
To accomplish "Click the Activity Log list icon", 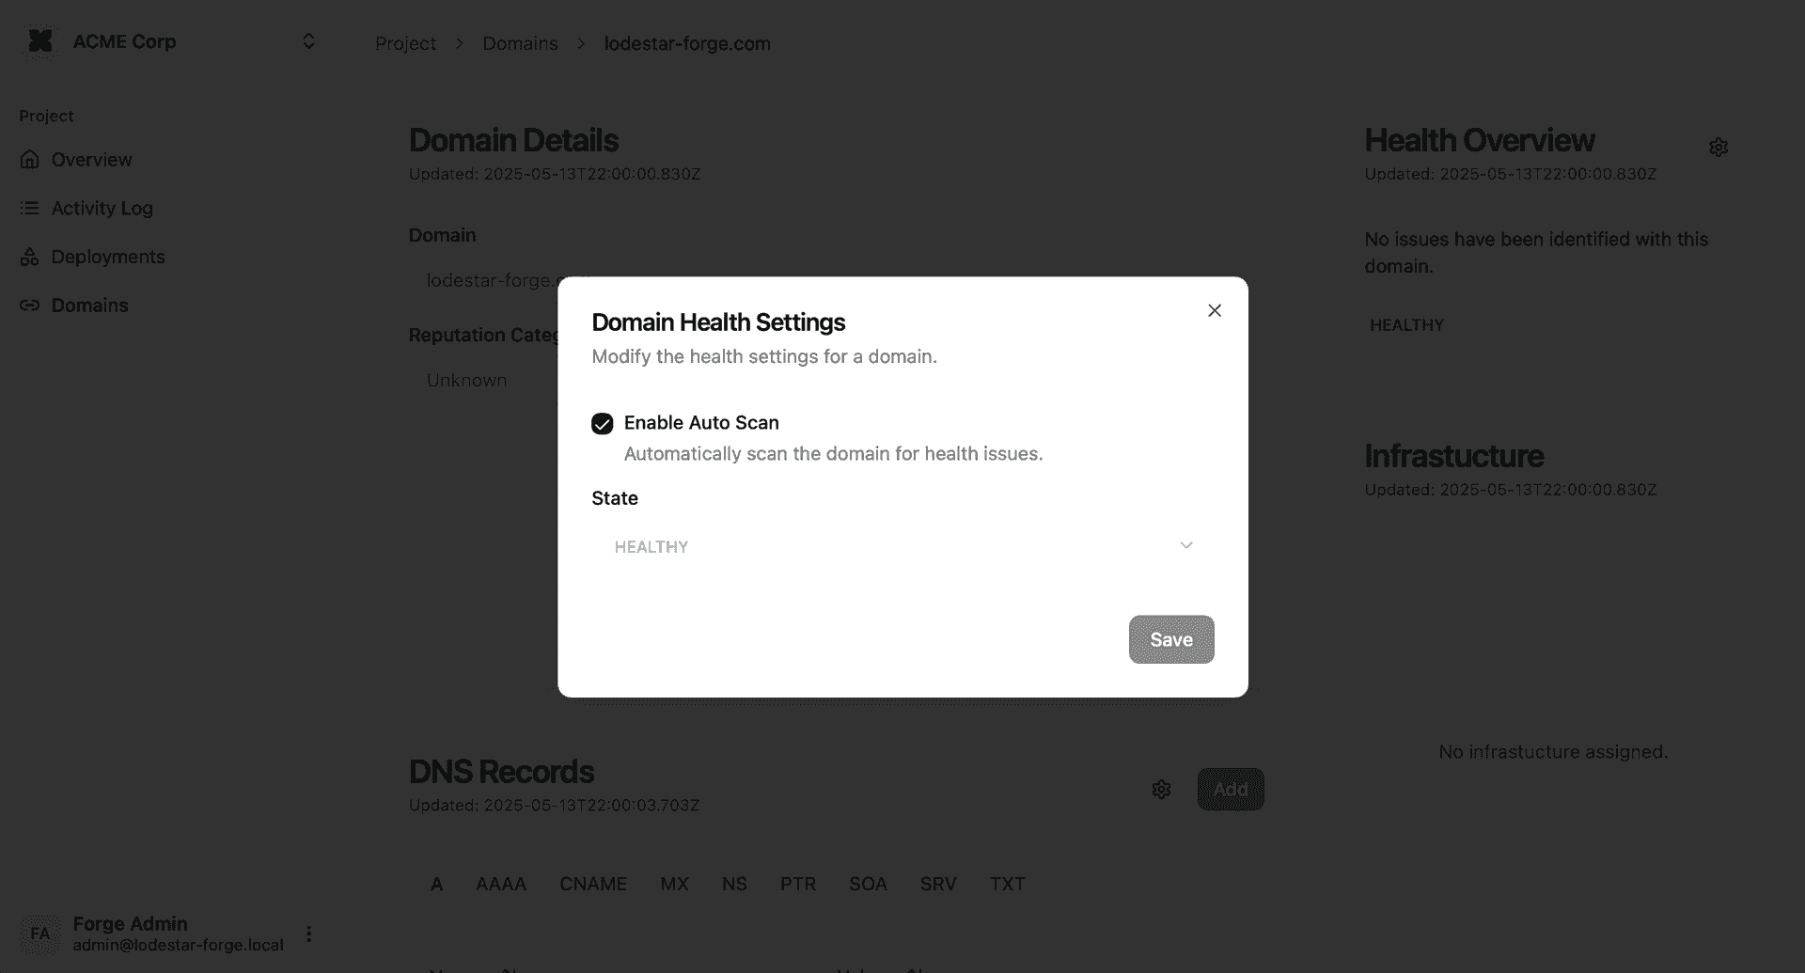I will (x=30, y=208).
